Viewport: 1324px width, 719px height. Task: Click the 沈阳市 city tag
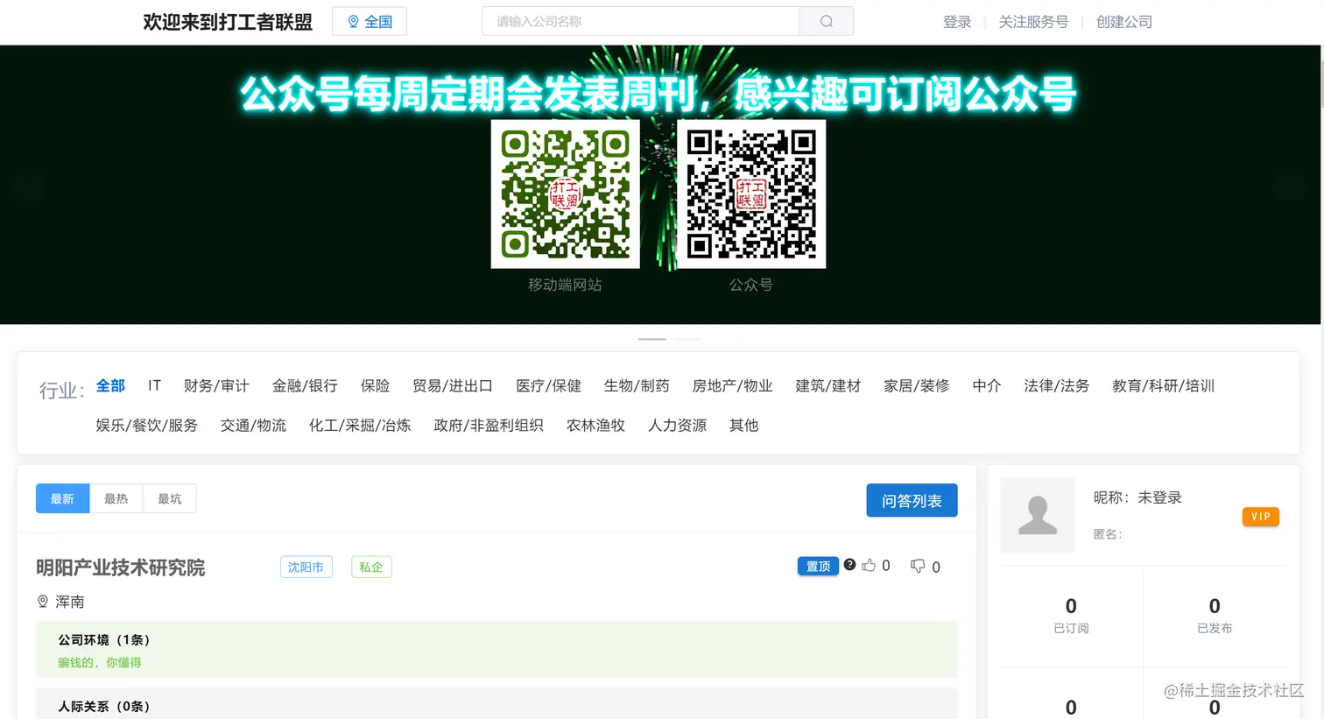click(x=306, y=567)
